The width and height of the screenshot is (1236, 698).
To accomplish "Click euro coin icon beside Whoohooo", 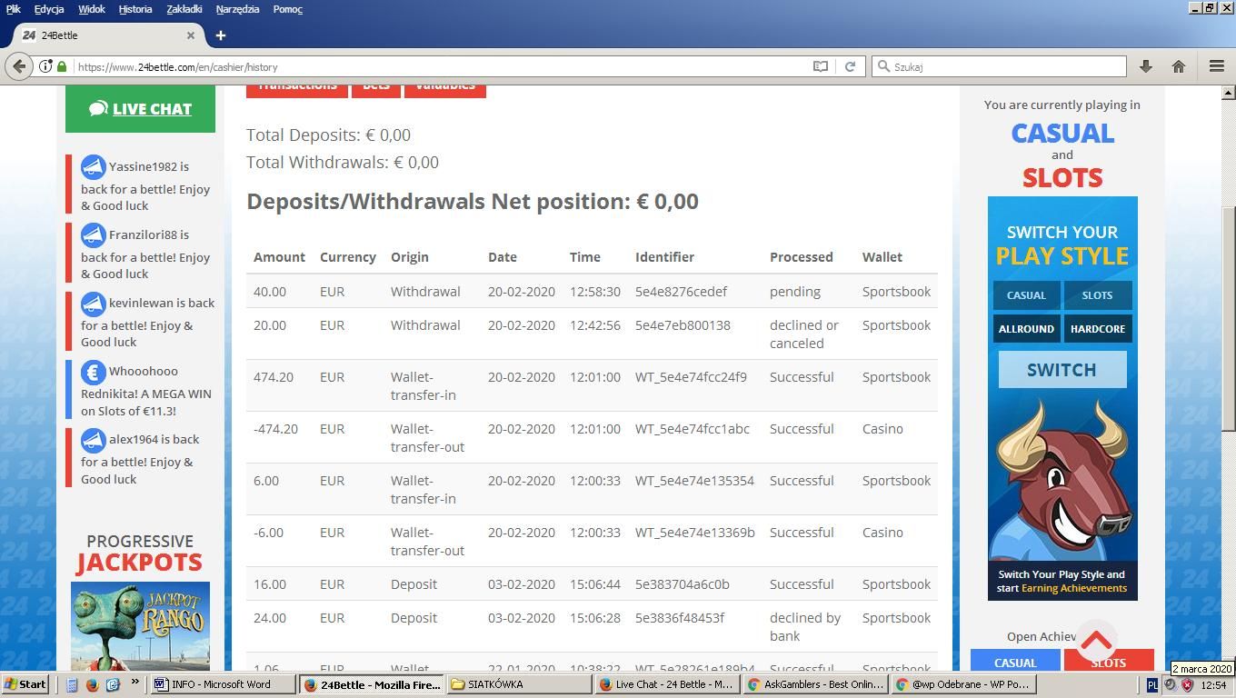I will pyautogui.click(x=93, y=372).
